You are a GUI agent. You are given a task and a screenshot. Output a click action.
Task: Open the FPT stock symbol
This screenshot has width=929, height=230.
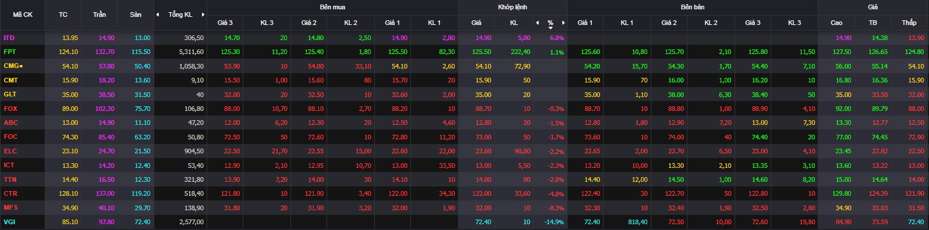coord(10,52)
